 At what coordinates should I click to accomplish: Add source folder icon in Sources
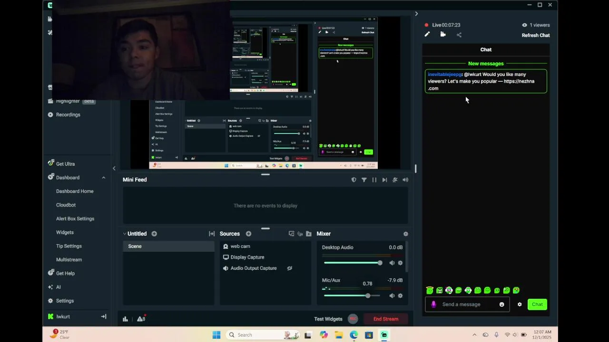pyautogui.click(x=309, y=234)
